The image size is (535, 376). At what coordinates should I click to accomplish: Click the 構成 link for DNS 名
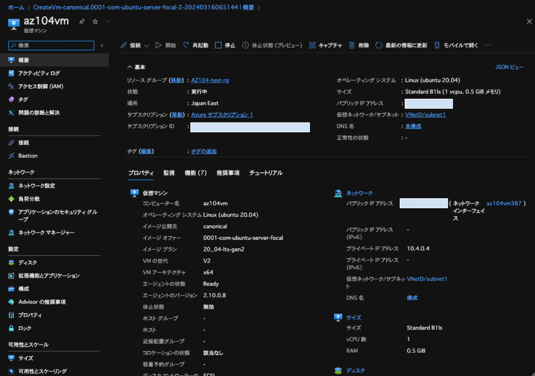(412, 298)
